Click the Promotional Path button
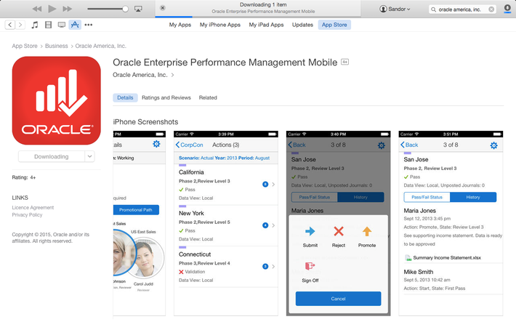Viewport: 516px width, 322px height. (136, 210)
